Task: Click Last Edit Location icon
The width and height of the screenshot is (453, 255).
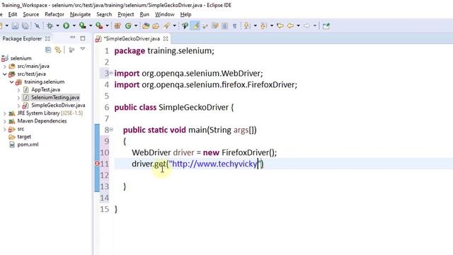Action: (x=280, y=26)
